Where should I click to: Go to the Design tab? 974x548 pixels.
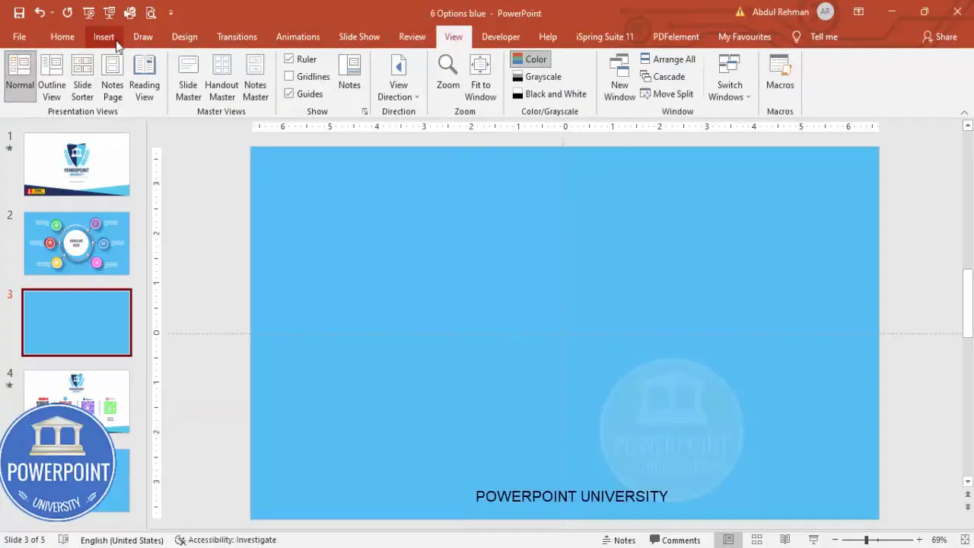tap(184, 37)
